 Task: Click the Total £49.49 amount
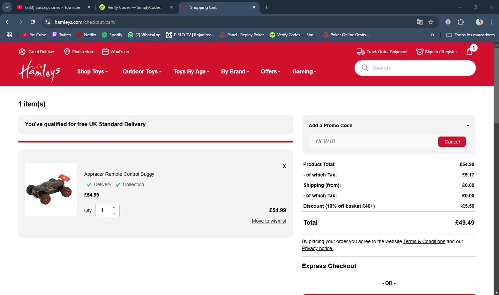tap(464, 222)
